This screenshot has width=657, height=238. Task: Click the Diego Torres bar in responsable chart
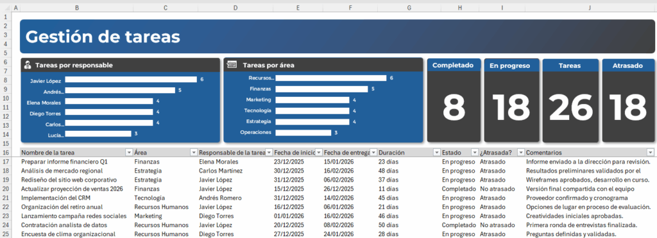tap(109, 112)
